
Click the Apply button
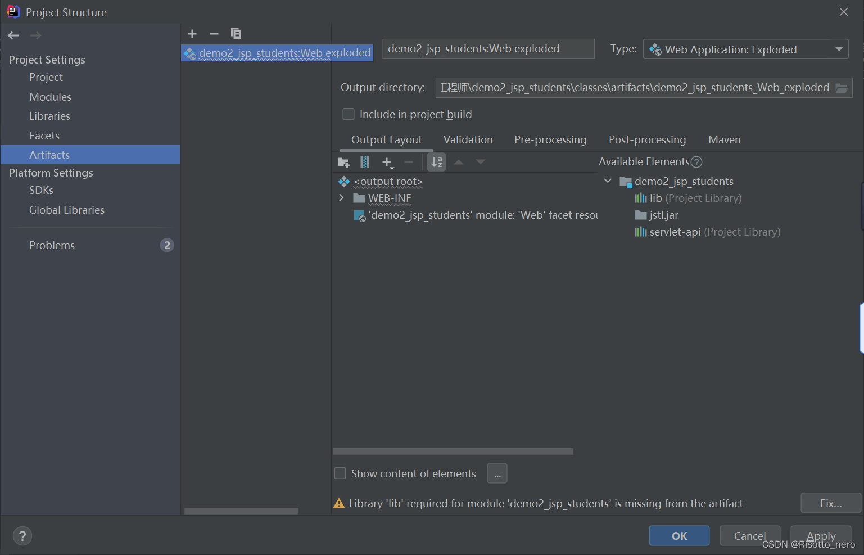(821, 536)
